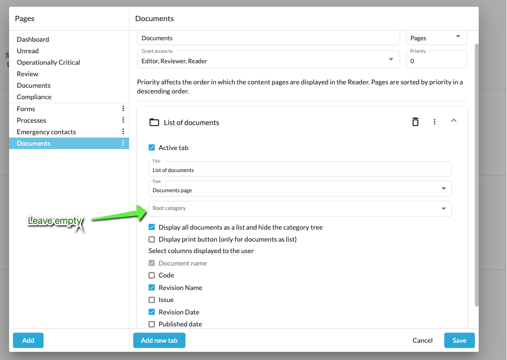Open options menu for Forms page

(x=123, y=109)
